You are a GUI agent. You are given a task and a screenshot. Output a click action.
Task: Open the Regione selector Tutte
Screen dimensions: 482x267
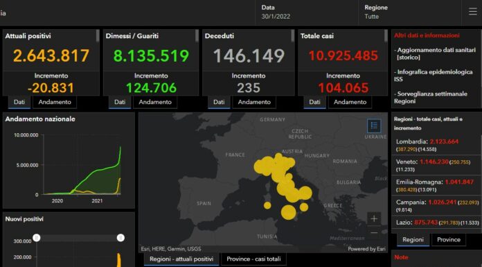409,12
